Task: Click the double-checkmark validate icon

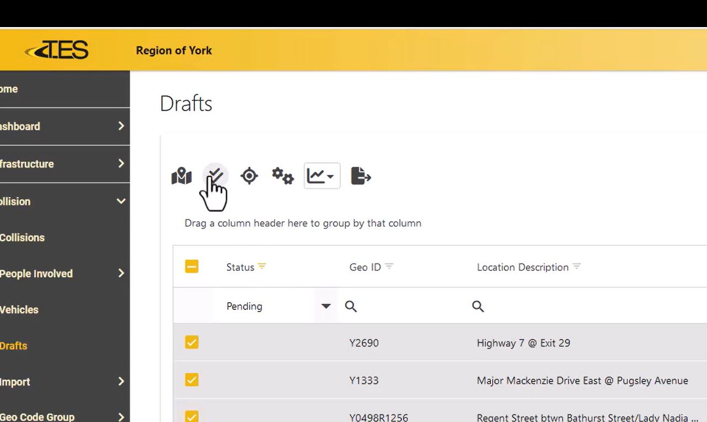Action: [215, 176]
